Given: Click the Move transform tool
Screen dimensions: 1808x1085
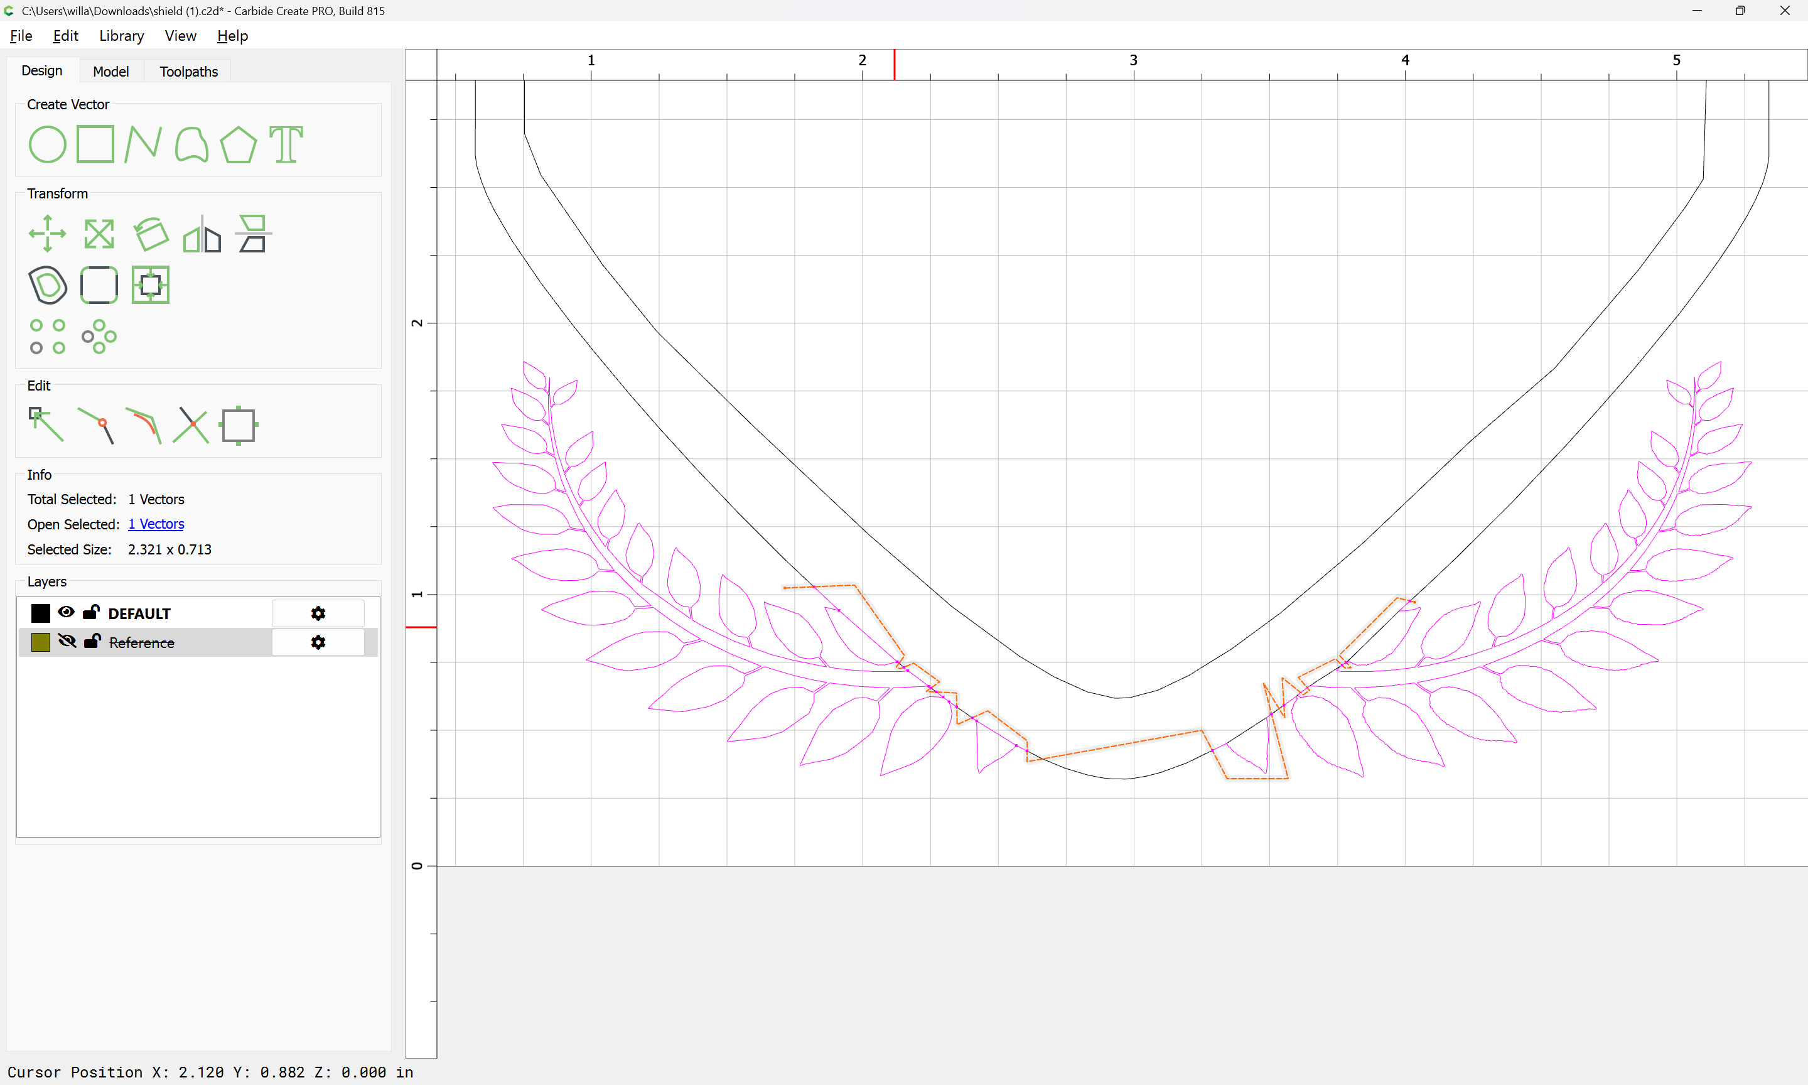Looking at the screenshot, I should pos(48,234).
